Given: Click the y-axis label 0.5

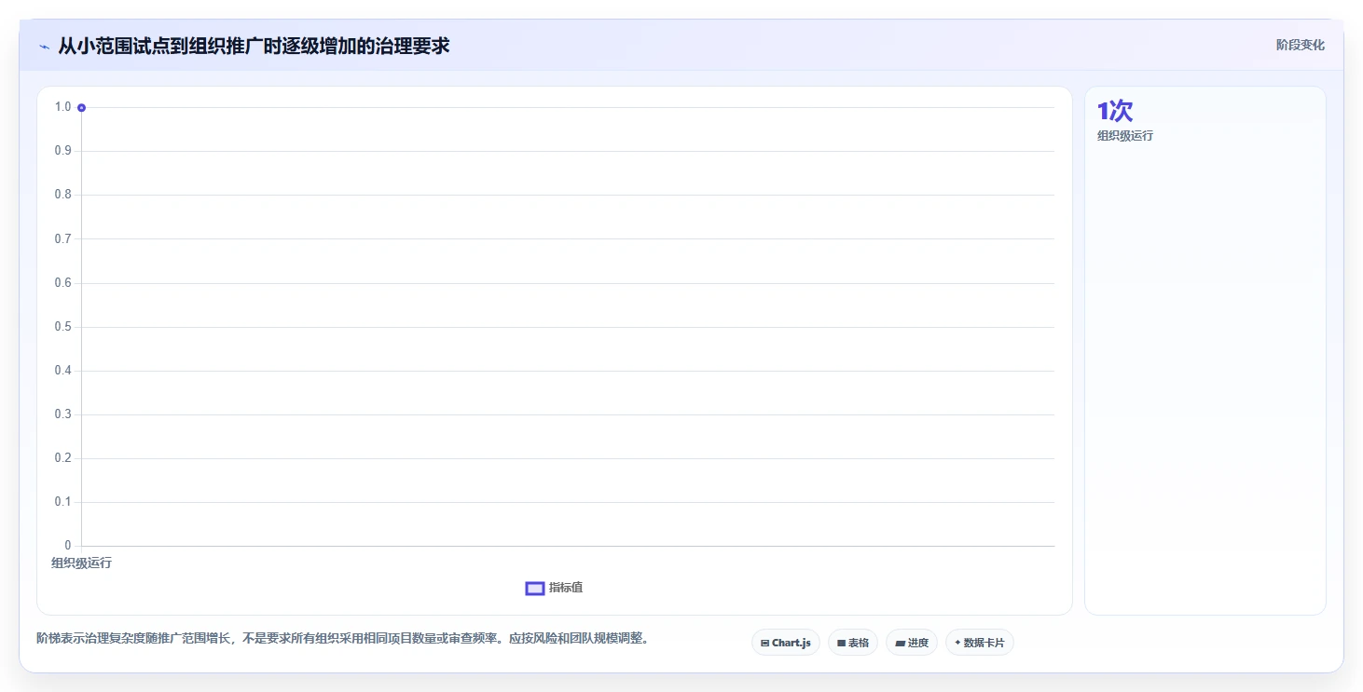Looking at the screenshot, I should pos(62,327).
